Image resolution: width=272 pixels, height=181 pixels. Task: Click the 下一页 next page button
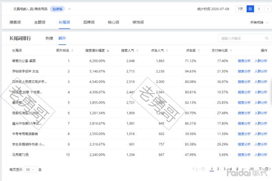[265, 169]
